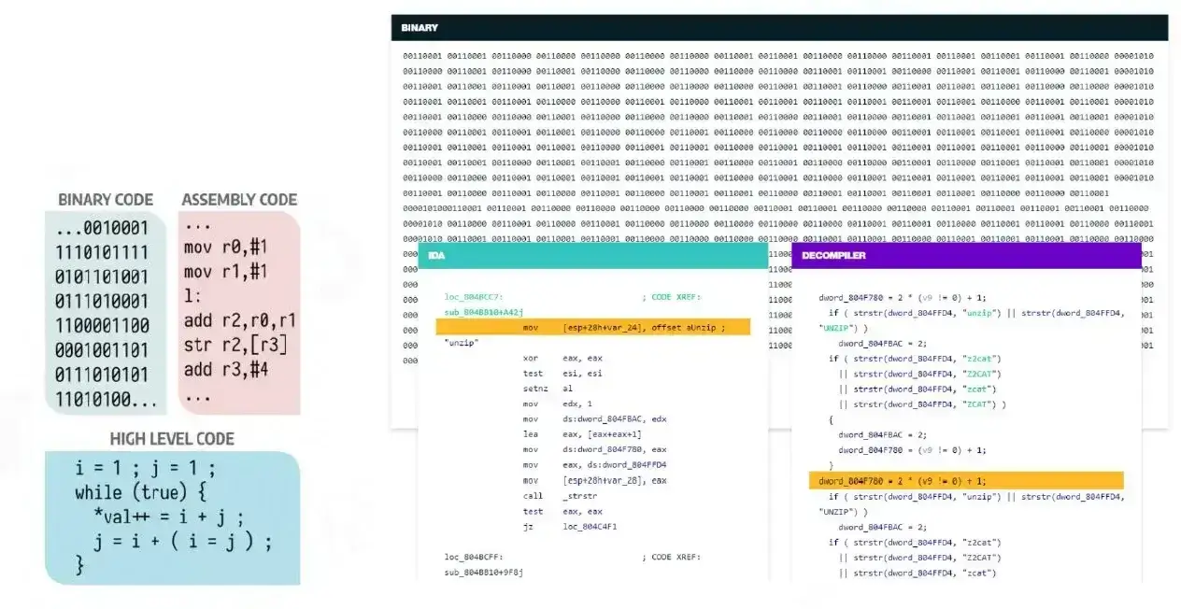The height and width of the screenshot is (609, 1181).
Task: Click the BINARY panel header
Action: (779, 28)
